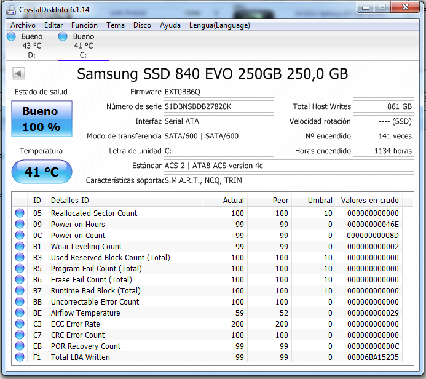Click the 41 °C temperature button
The width and height of the screenshot is (426, 379).
(42, 172)
